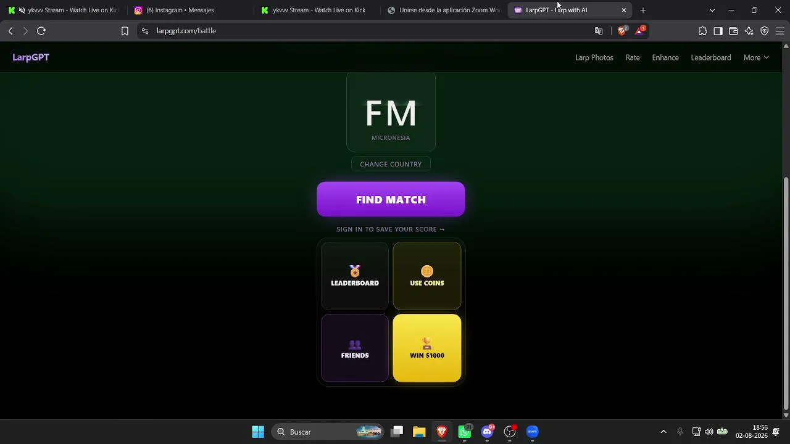Switch to second ykvvv Stream Kick tab
The image size is (790, 444).
(316, 10)
